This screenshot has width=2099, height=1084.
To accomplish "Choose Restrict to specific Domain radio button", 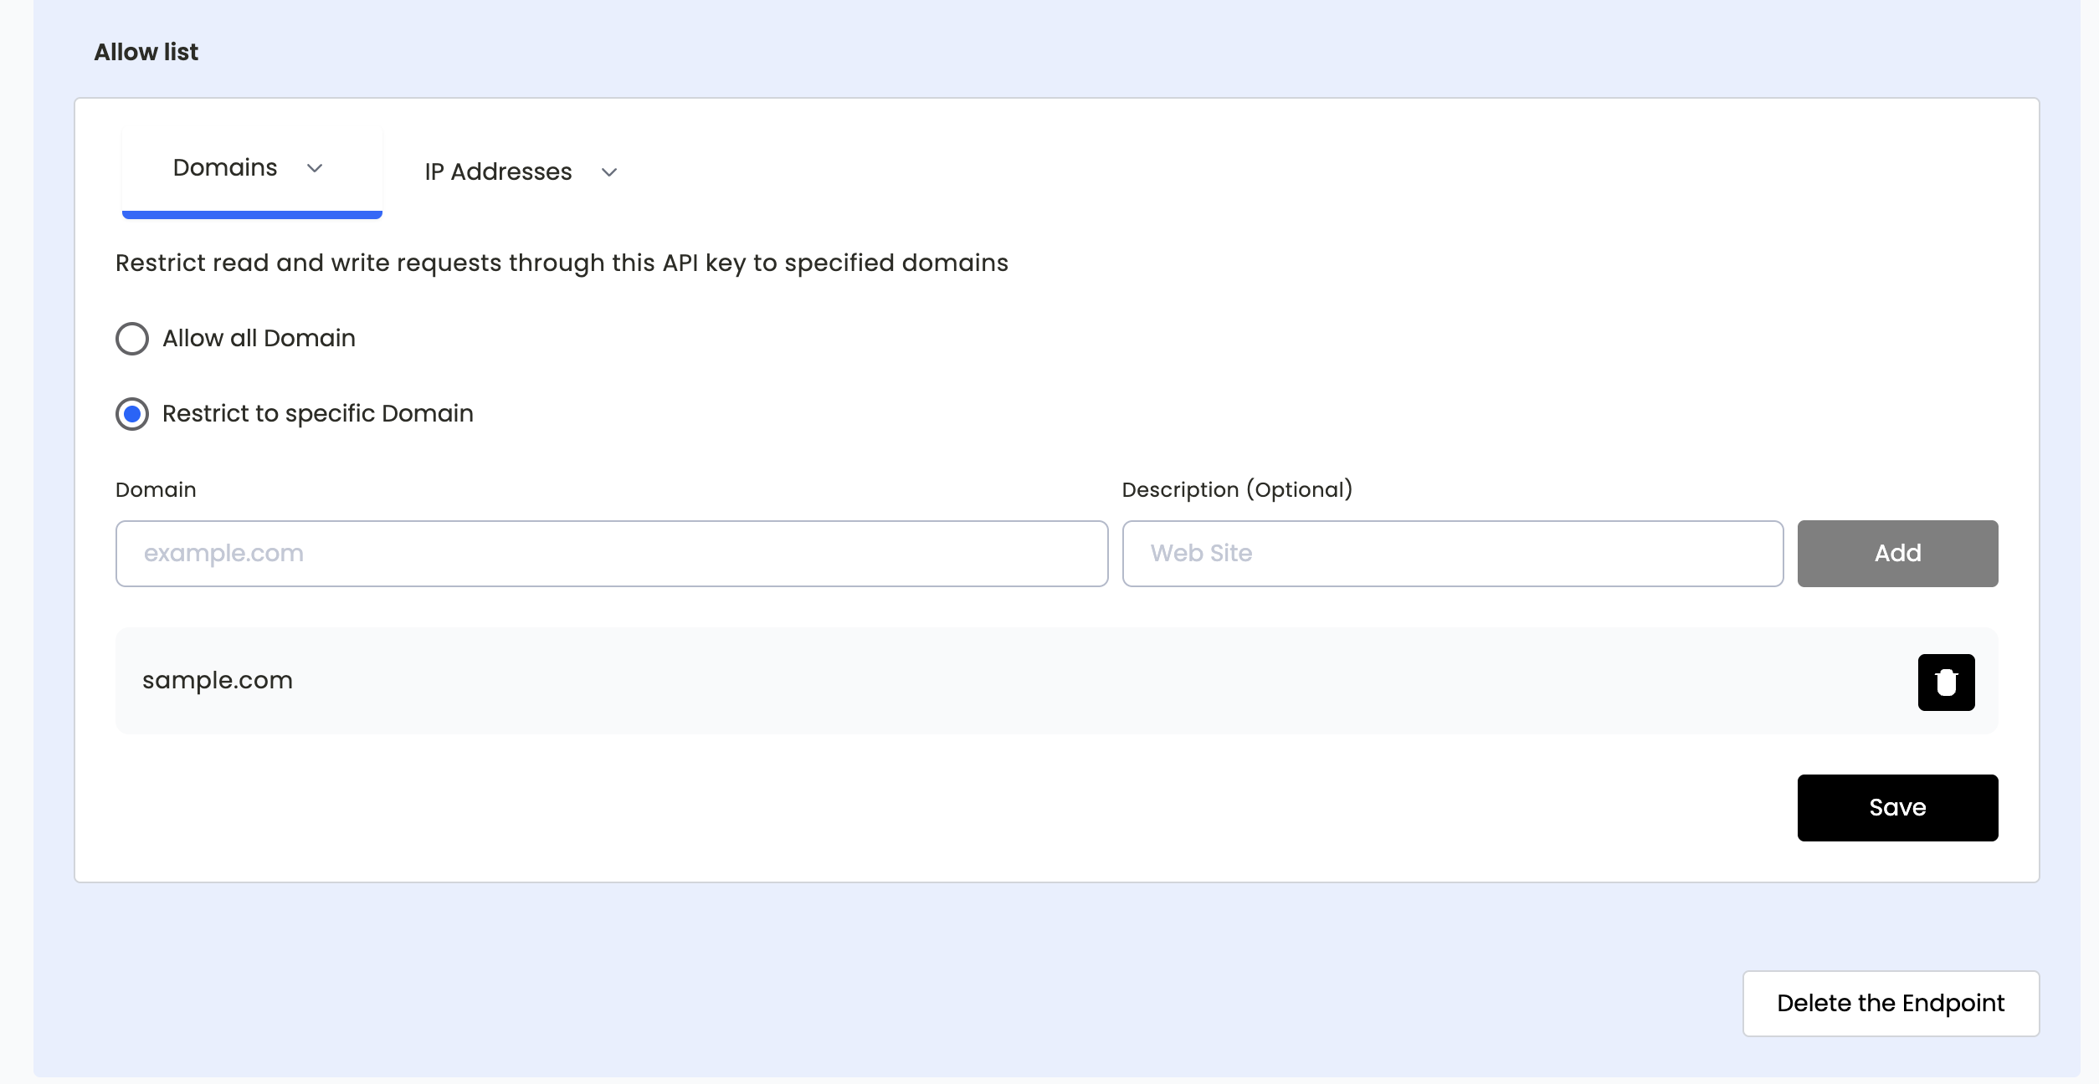I will tap(132, 414).
